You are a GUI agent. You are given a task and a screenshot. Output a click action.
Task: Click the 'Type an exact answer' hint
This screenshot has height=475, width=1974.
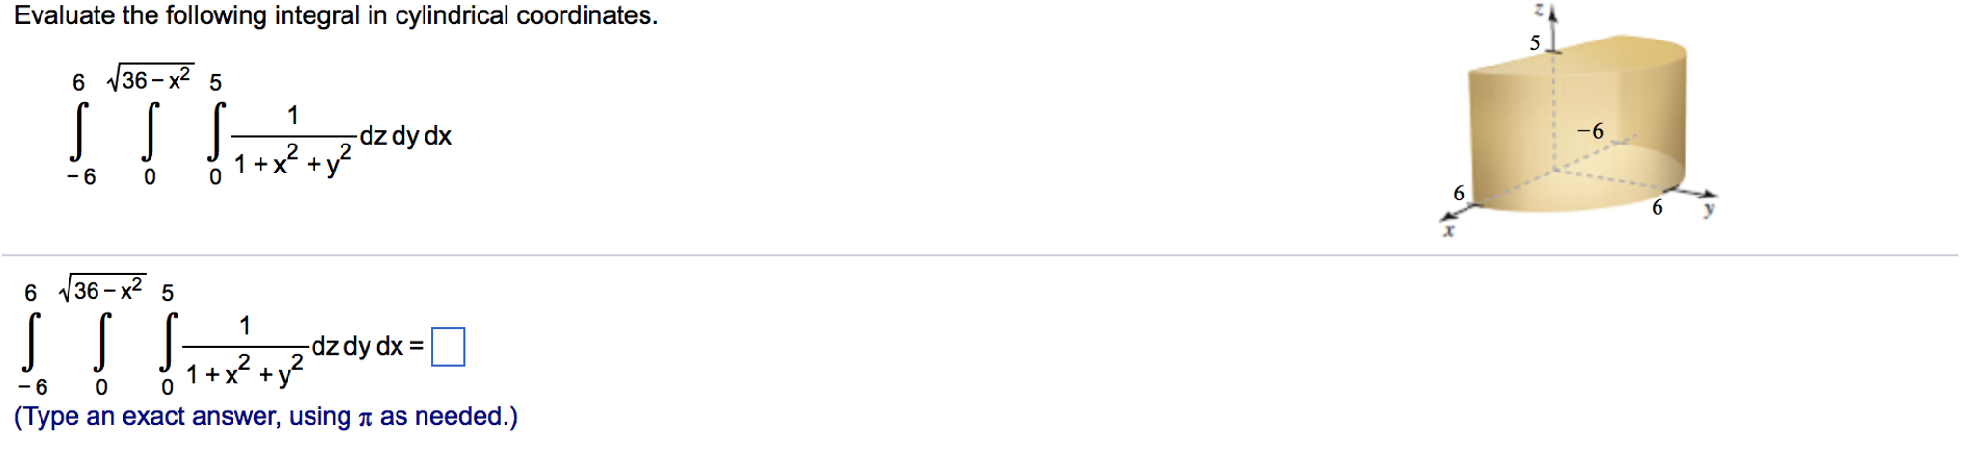[265, 416]
